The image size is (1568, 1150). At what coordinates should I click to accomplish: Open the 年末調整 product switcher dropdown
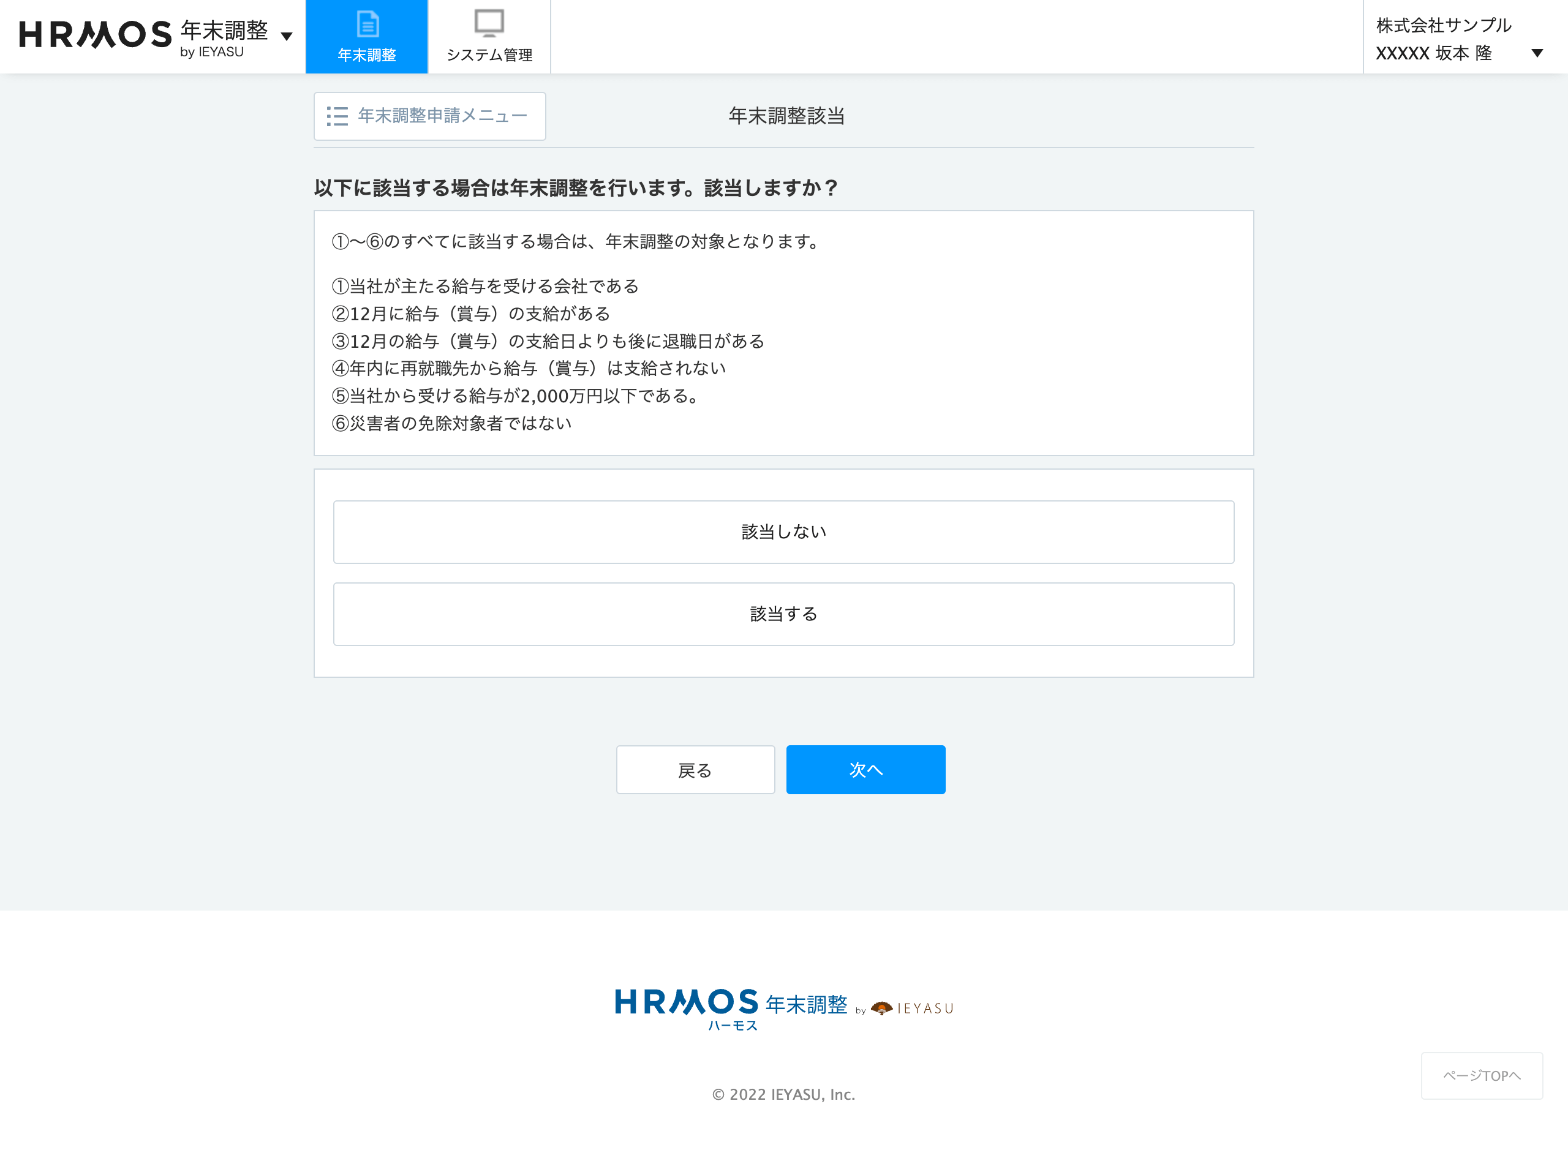pyautogui.click(x=287, y=35)
